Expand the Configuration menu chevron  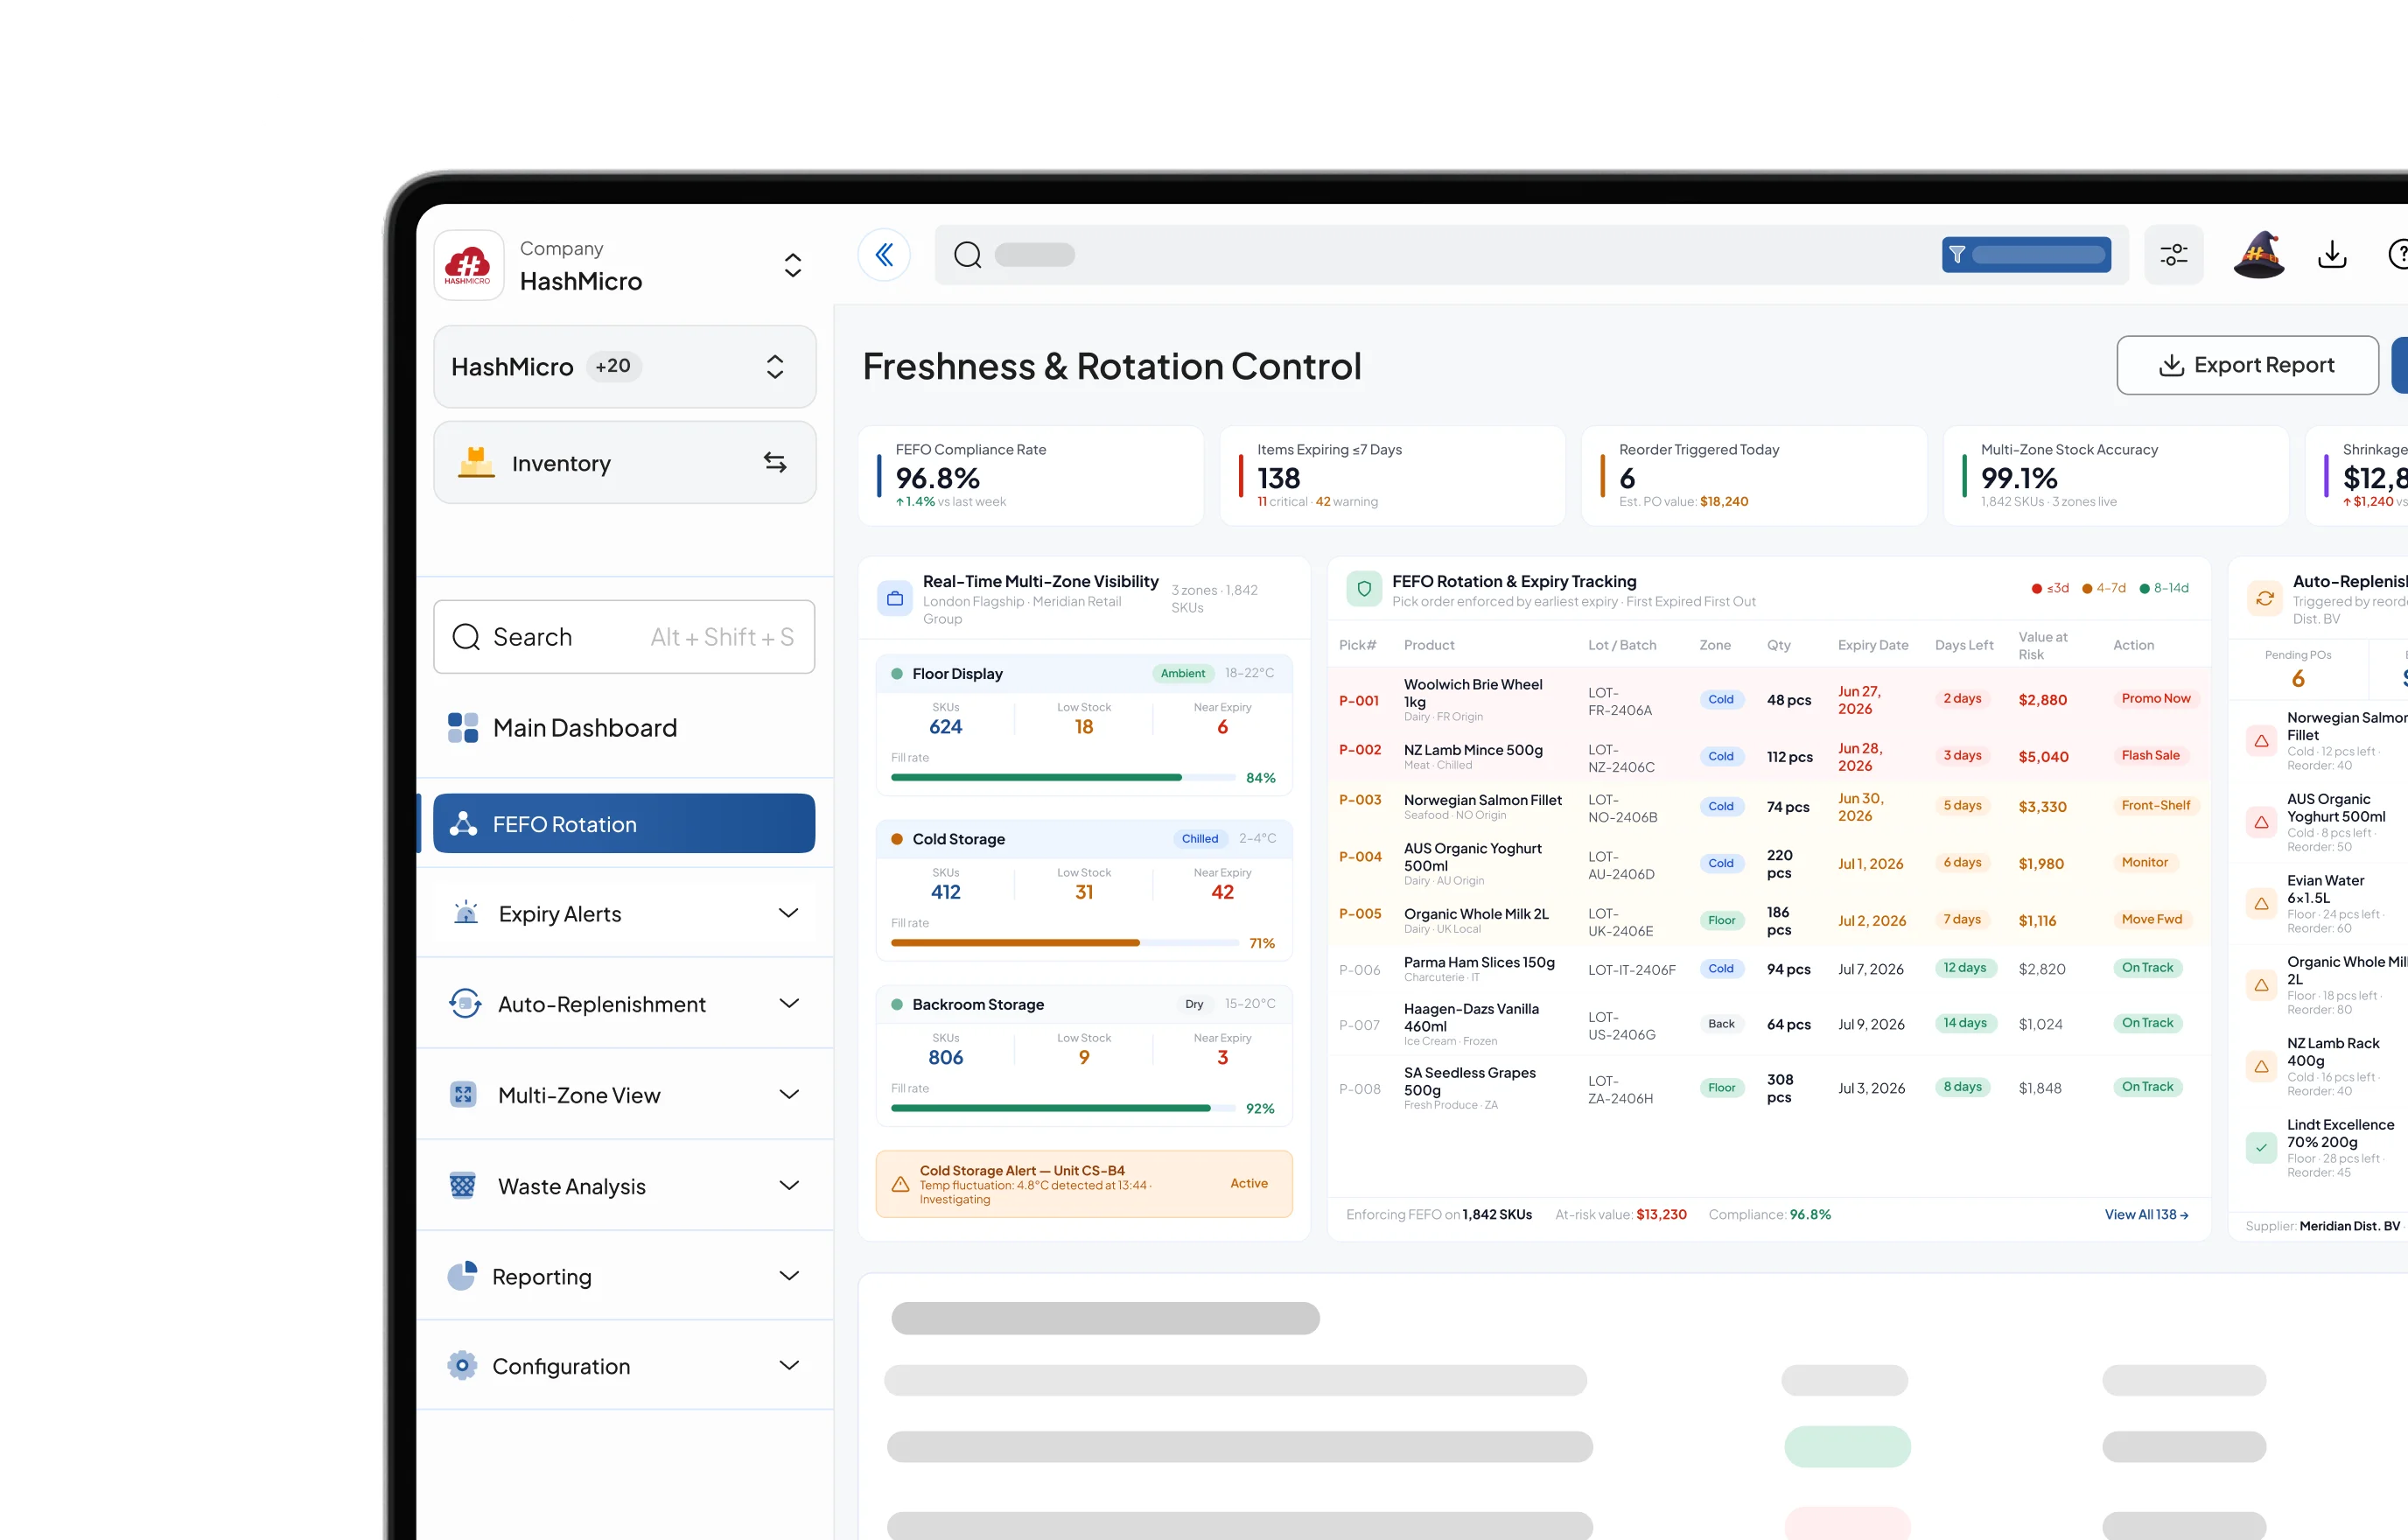[789, 1365]
